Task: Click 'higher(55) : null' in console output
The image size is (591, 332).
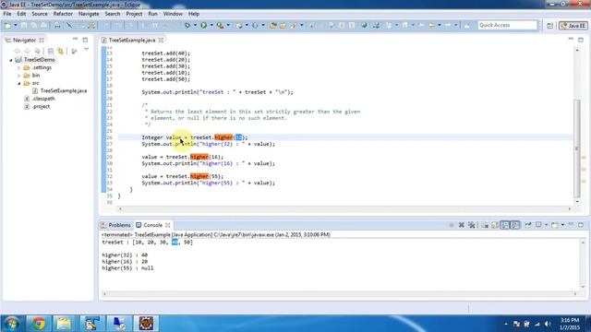Action: click(127, 268)
